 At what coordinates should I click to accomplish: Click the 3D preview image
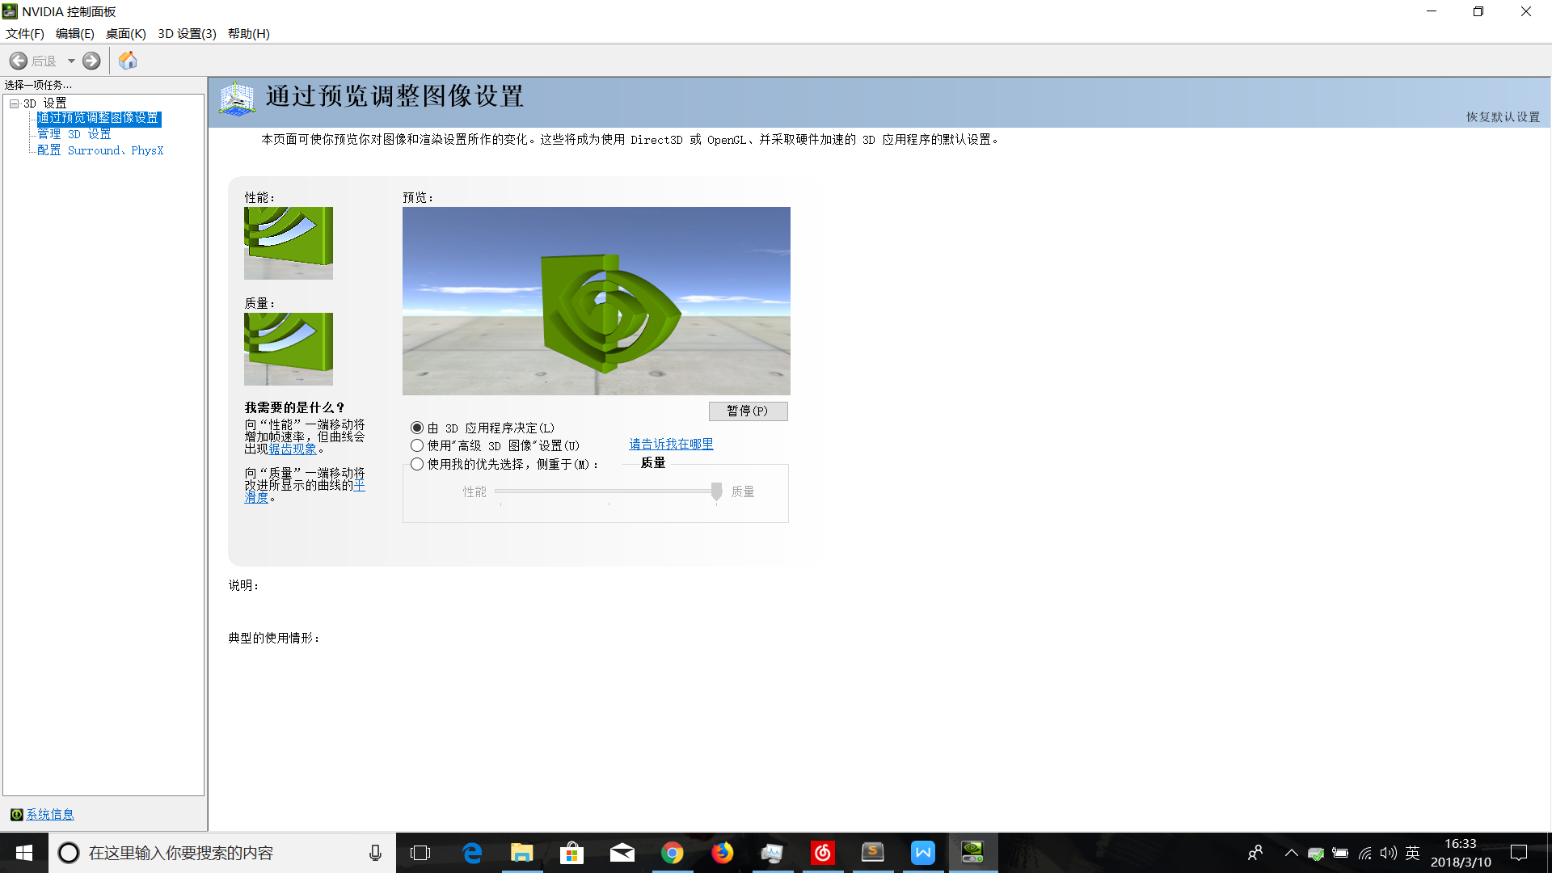[x=597, y=301]
